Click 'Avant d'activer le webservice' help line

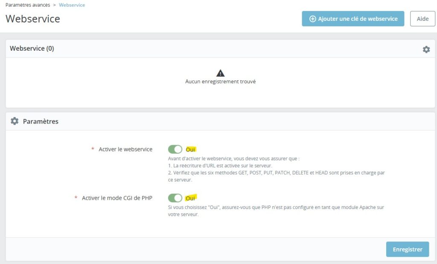pyautogui.click(x=233, y=158)
